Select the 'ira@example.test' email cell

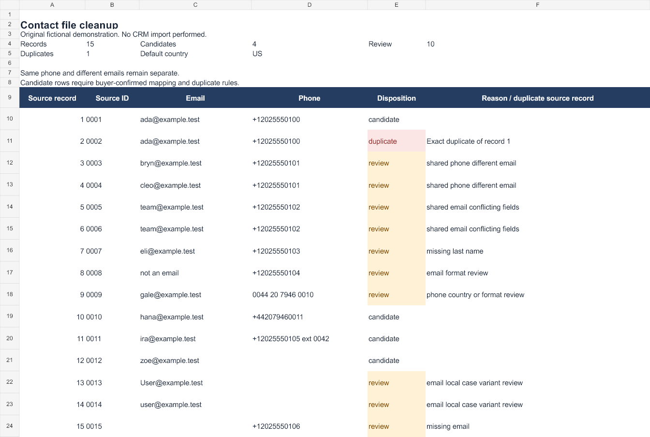195,339
